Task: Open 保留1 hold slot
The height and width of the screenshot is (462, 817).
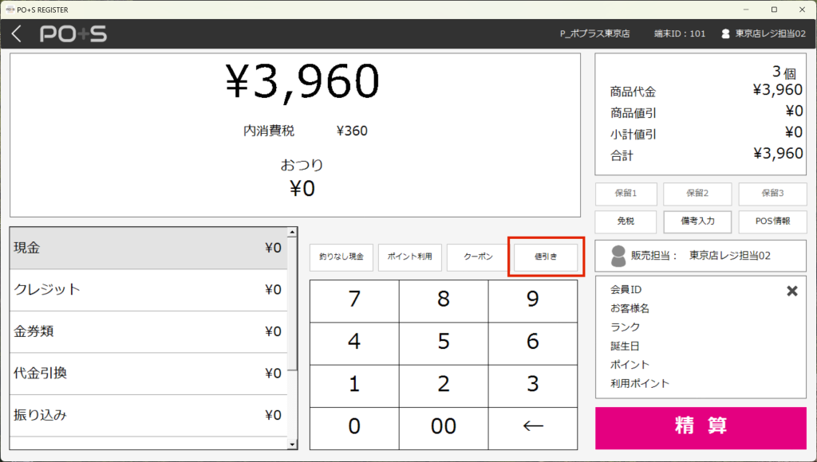Action: click(626, 193)
